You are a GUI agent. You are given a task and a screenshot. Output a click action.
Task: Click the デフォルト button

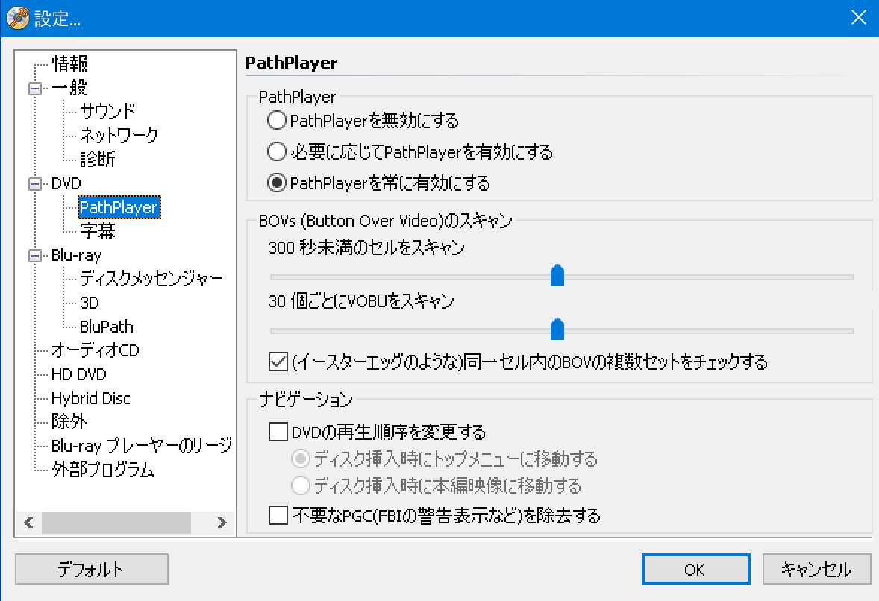91,569
